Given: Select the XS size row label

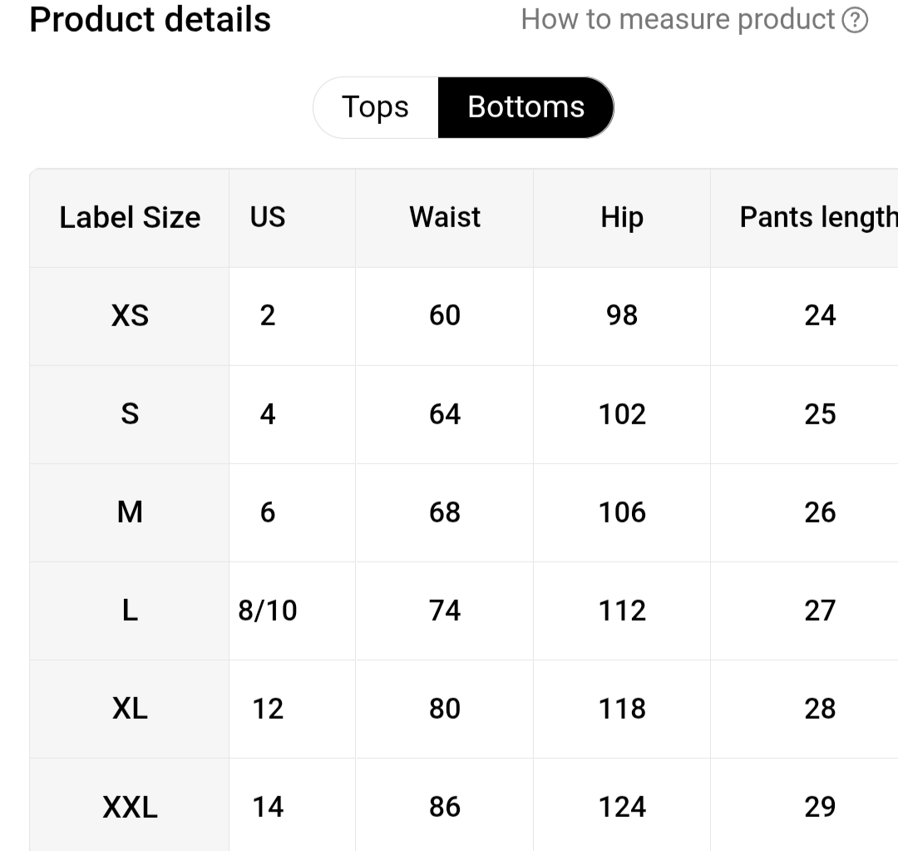Looking at the screenshot, I should pos(130,315).
